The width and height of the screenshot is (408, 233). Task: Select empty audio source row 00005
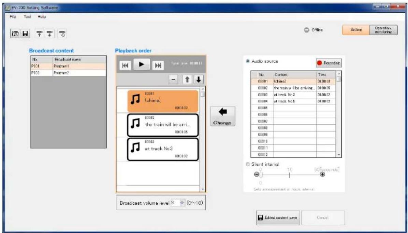[x=293, y=108]
